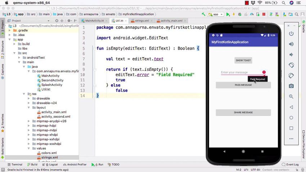
Task: Take emulator screenshot with camera icon
Action: 291,86
